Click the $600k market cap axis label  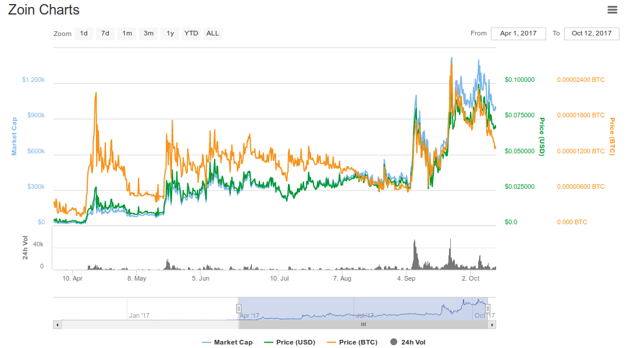pyautogui.click(x=36, y=152)
